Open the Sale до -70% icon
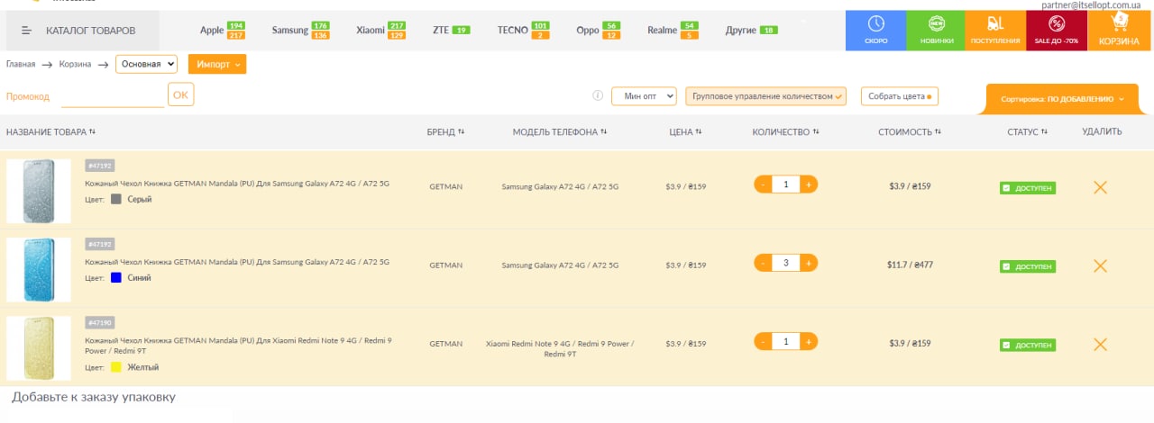 tap(1057, 31)
